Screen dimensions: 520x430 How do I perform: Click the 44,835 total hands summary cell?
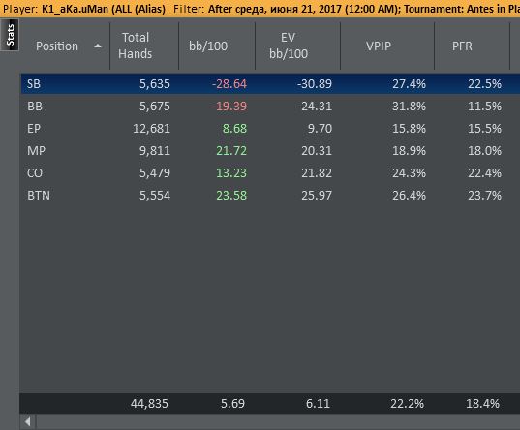point(149,404)
